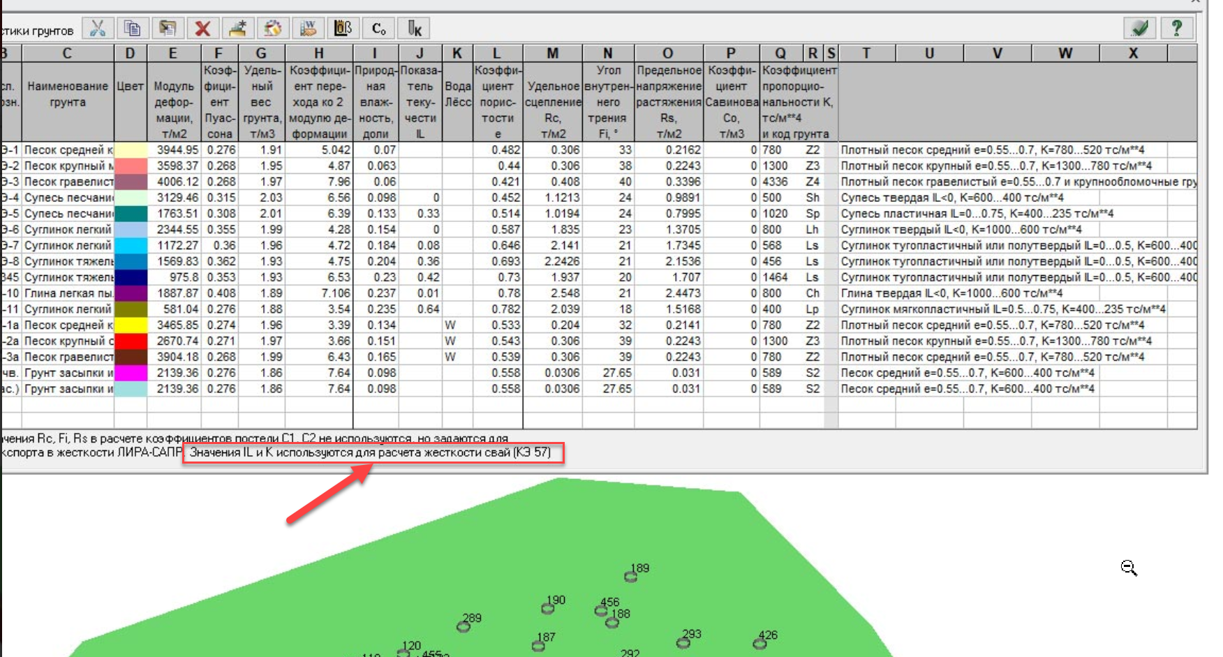Click column header M above Удельное сцепление
This screenshot has width=1223, height=657.
click(552, 53)
